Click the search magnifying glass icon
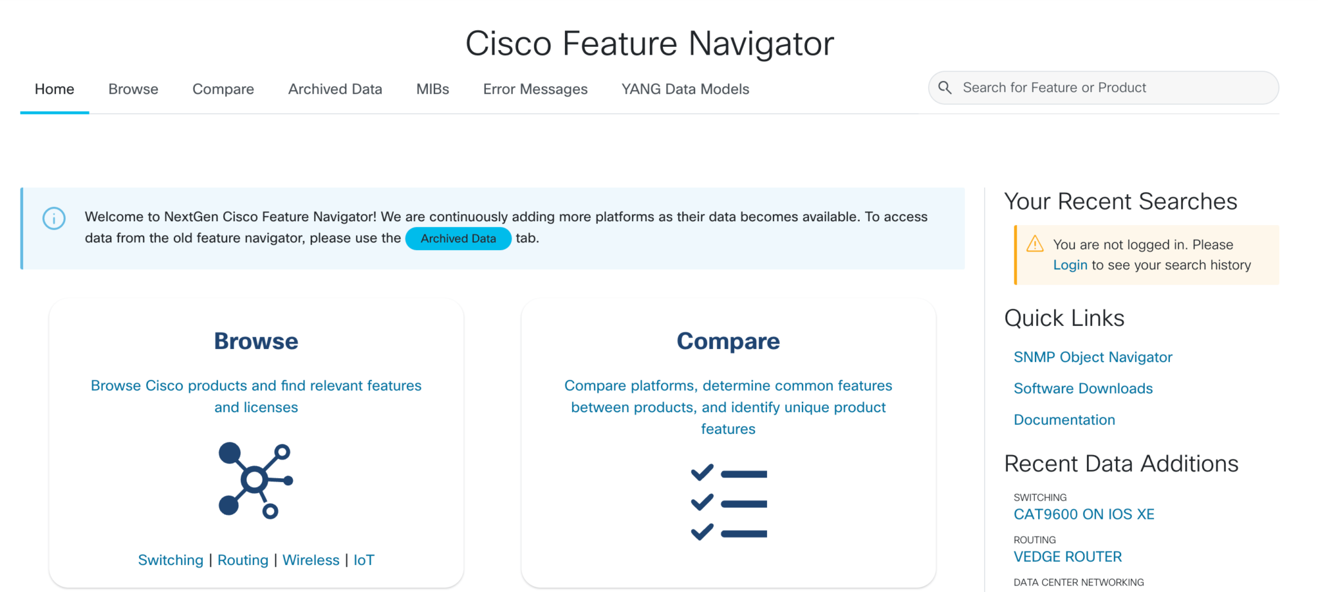Image resolution: width=1318 pixels, height=592 pixels. (x=945, y=87)
